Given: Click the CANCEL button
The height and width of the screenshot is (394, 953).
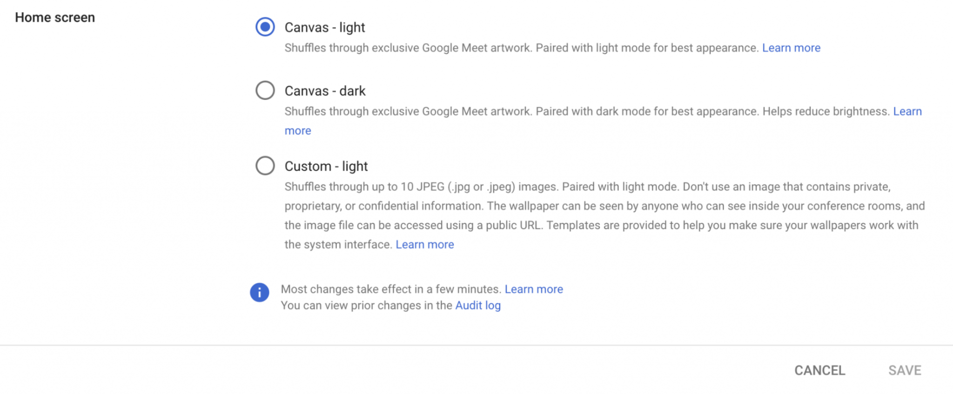Looking at the screenshot, I should pyautogui.click(x=819, y=370).
